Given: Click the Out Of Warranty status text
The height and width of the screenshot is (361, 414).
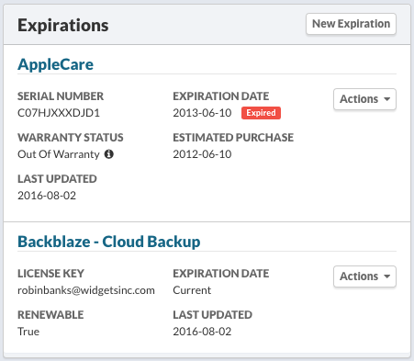Looking at the screenshot, I should (x=59, y=154).
